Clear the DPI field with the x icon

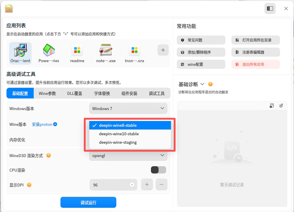coord(132,185)
